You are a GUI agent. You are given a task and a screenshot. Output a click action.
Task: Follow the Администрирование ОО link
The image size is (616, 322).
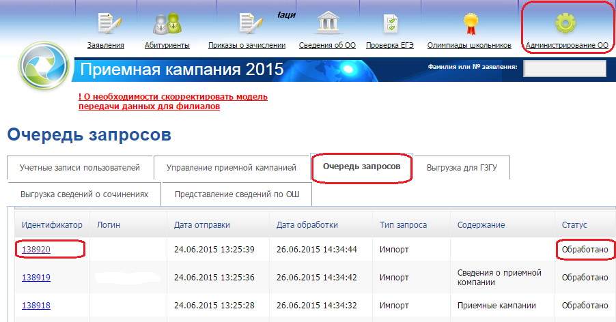567,45
